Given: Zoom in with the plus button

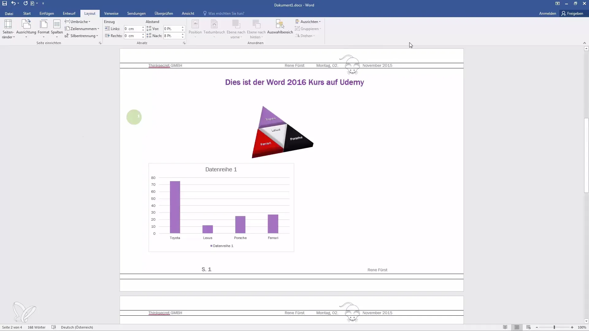Looking at the screenshot, I should click(x=572, y=327).
